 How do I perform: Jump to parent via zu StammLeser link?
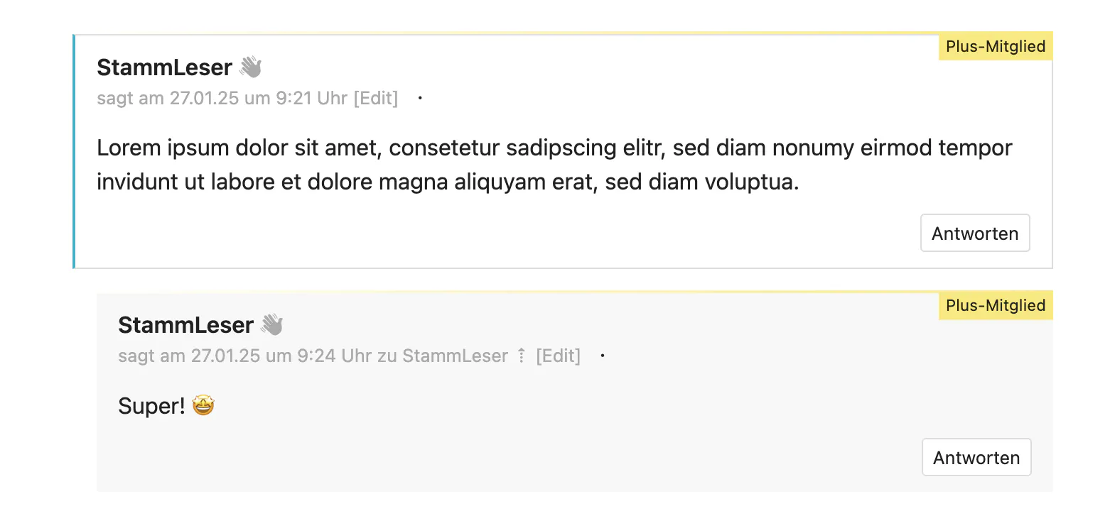tap(455, 356)
